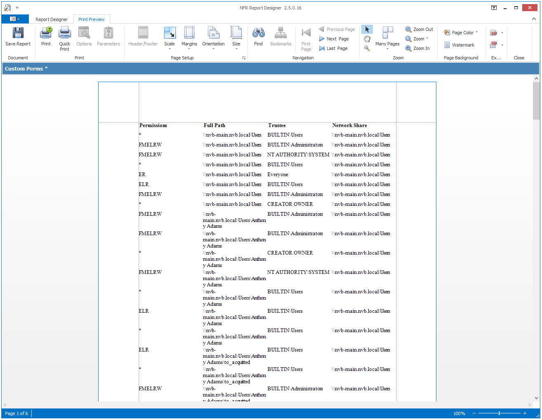Select the Hand tool
The image size is (542, 420).
tap(367, 39)
